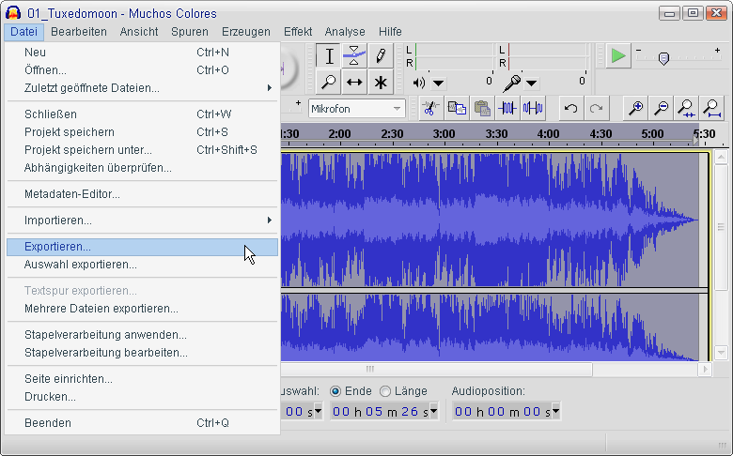
Task: Open the Mikrofon input source combo box
Action: tap(356, 109)
